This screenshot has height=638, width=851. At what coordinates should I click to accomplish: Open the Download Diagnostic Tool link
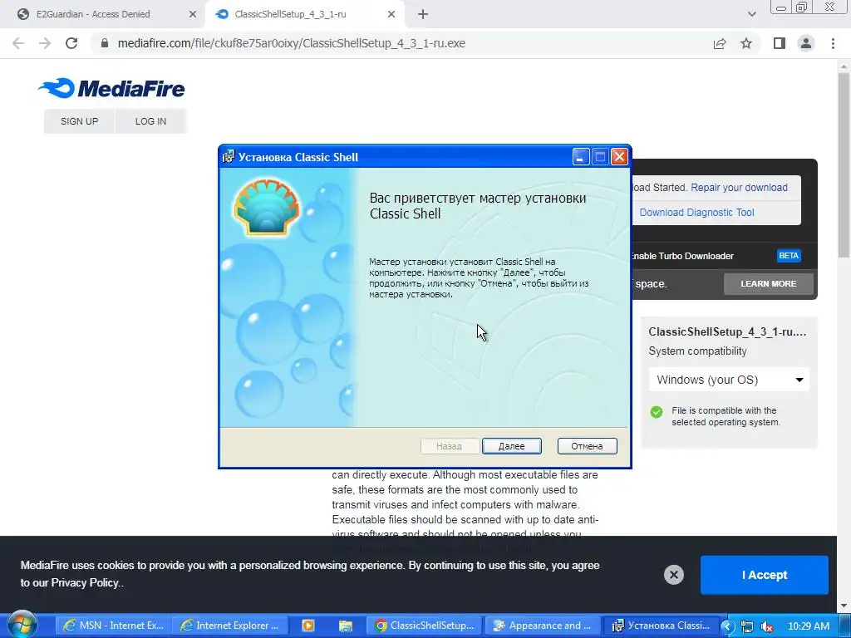click(x=696, y=212)
